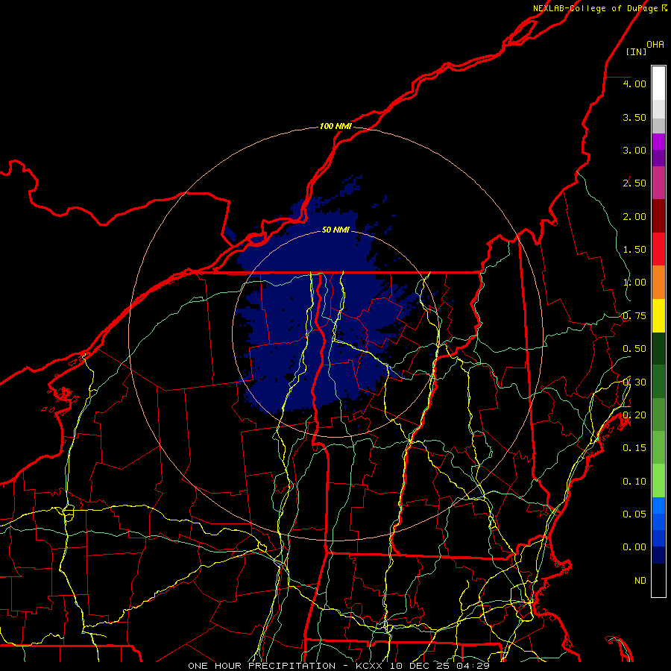This screenshot has height=671, width=671.
Task: Select the light green swatch beside 0.10
Action: pos(658,481)
